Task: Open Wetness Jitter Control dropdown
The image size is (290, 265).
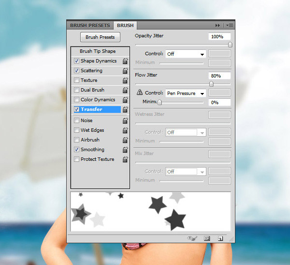Action: coord(186,132)
